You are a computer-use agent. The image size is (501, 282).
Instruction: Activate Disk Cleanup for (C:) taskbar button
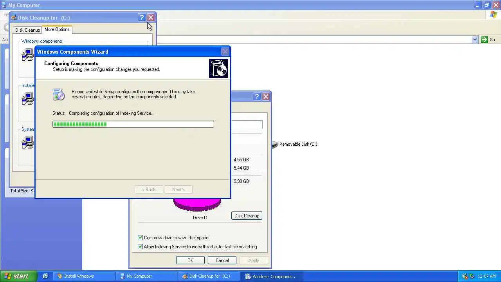[209, 276]
